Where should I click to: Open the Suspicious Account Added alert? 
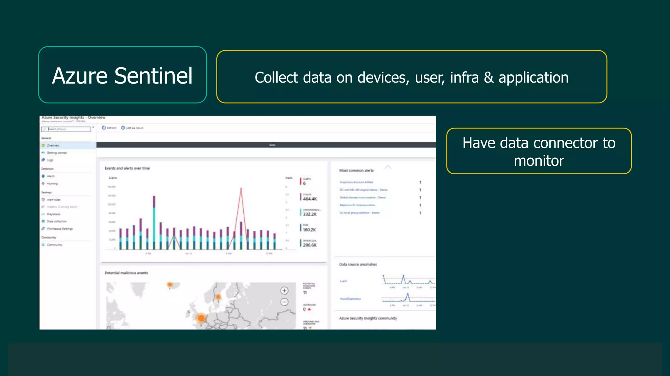(x=356, y=182)
